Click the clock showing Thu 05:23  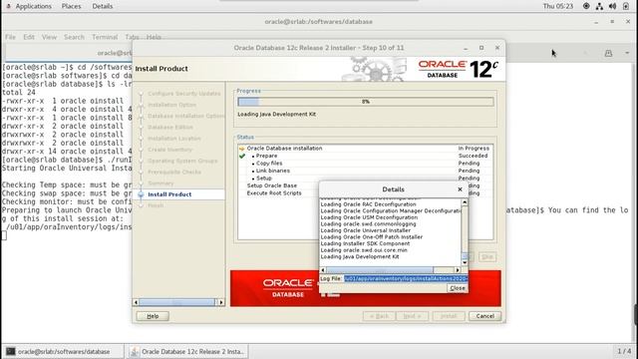coord(557,6)
